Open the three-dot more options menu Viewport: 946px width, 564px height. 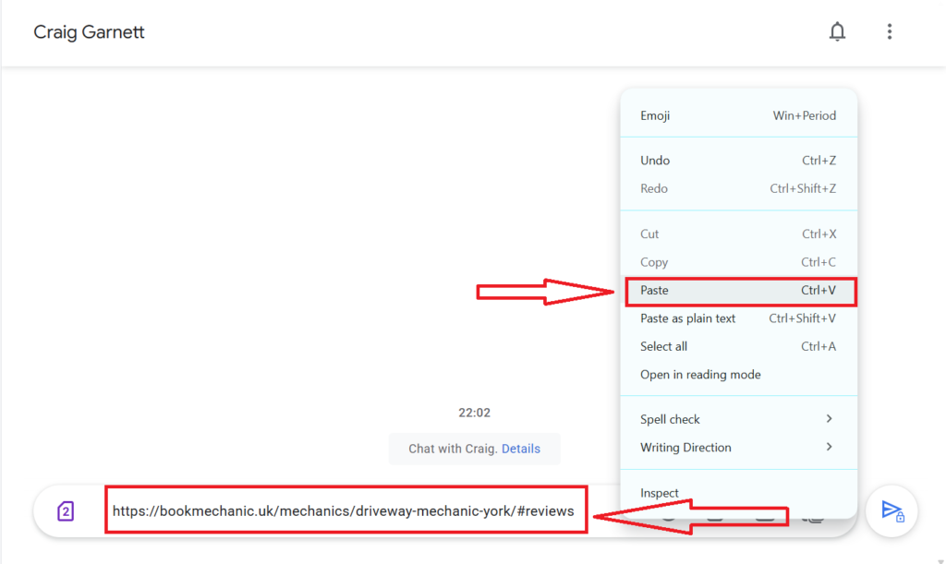pyautogui.click(x=890, y=32)
